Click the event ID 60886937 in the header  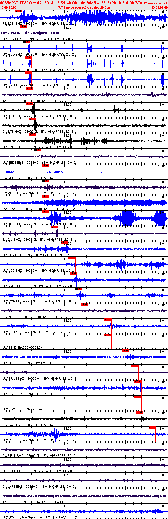coord(9,3)
